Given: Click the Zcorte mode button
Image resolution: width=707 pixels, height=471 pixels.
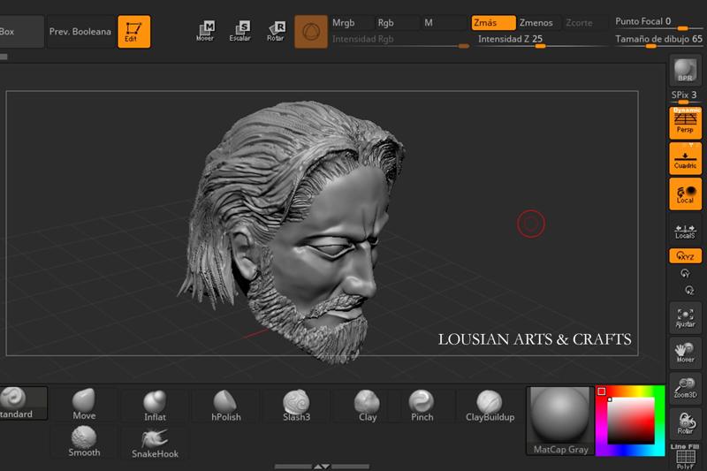Looking at the screenshot, I should (584, 23).
